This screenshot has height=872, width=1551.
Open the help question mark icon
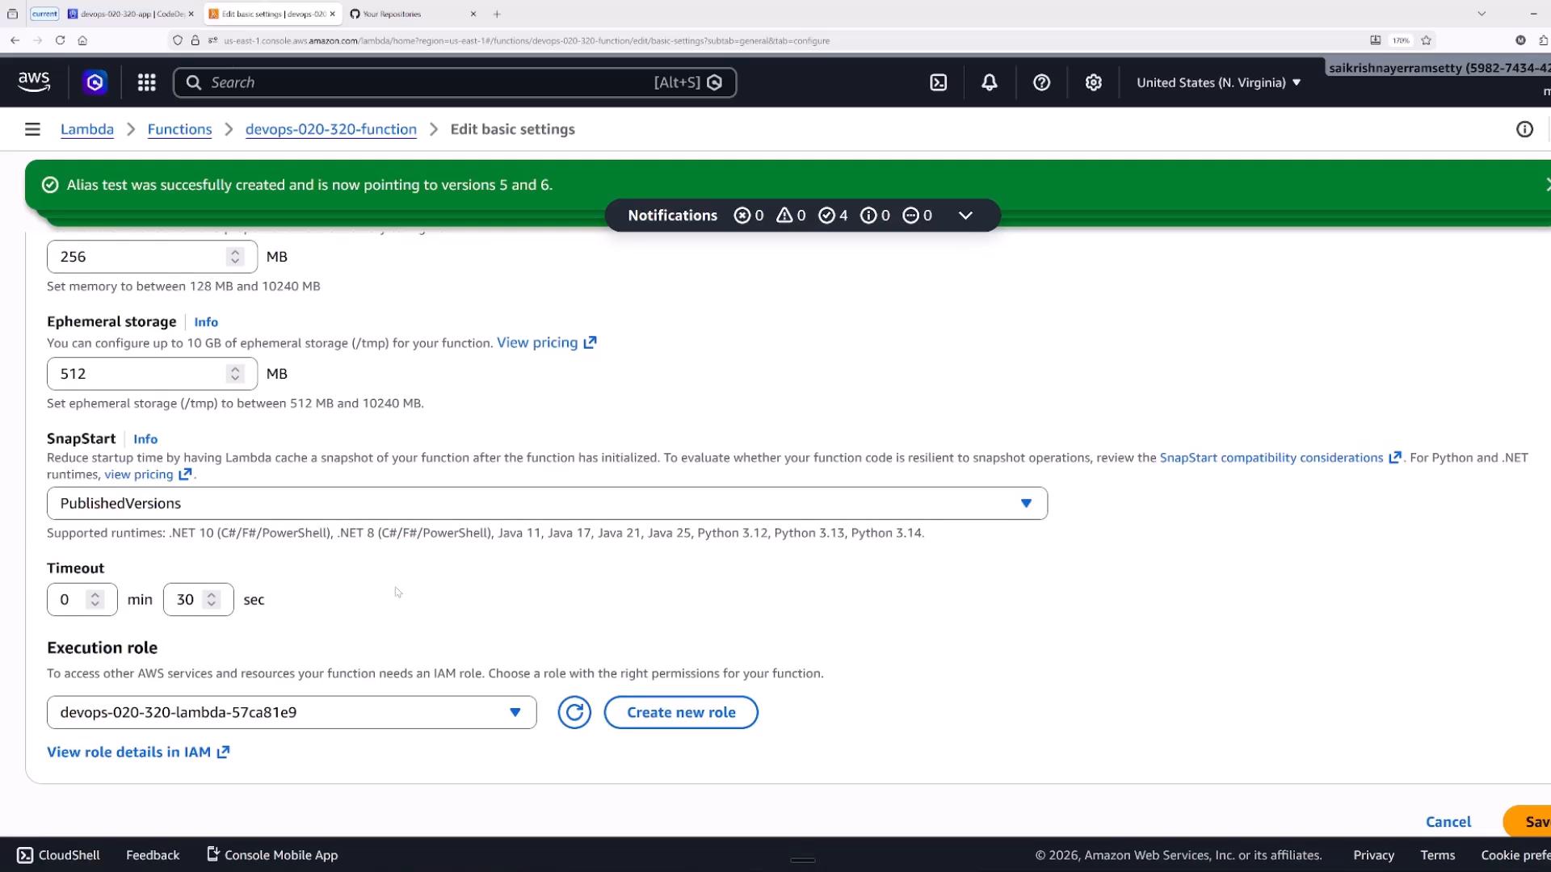tap(1041, 82)
